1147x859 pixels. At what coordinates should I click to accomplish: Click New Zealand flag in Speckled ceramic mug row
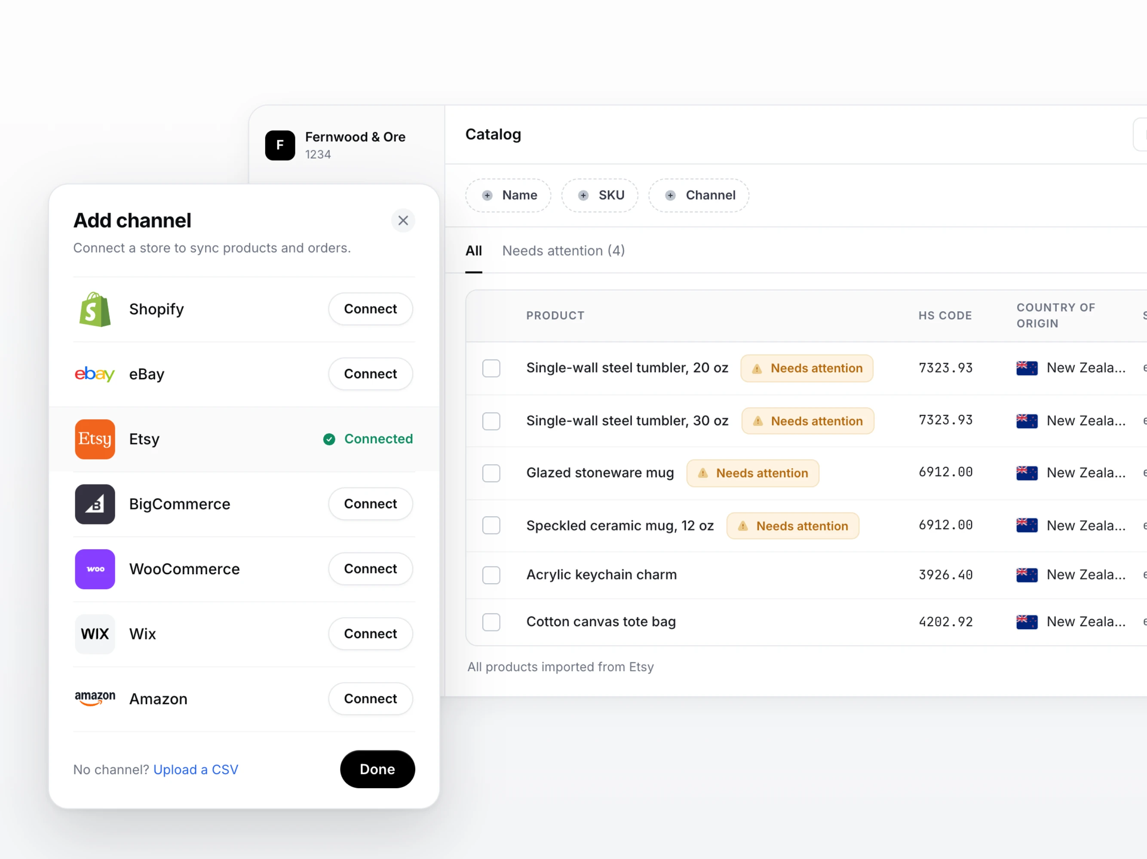pyautogui.click(x=1027, y=525)
